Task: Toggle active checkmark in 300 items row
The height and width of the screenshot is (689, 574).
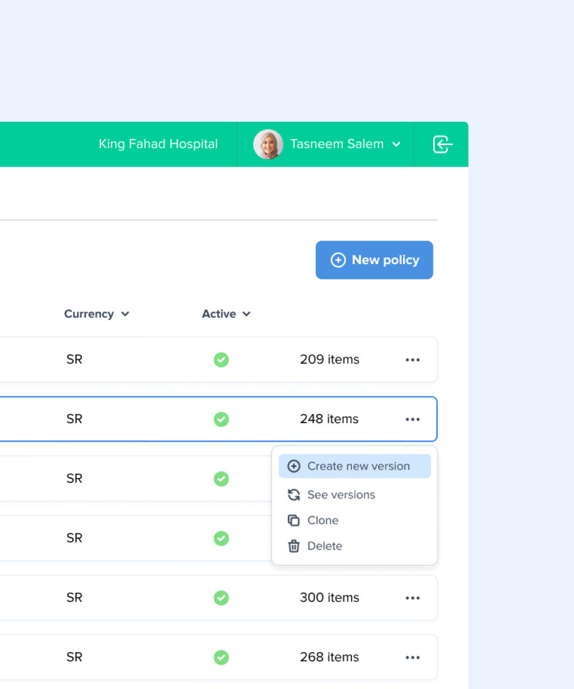Action: 222,598
